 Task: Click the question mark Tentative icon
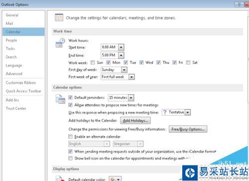click(165, 112)
